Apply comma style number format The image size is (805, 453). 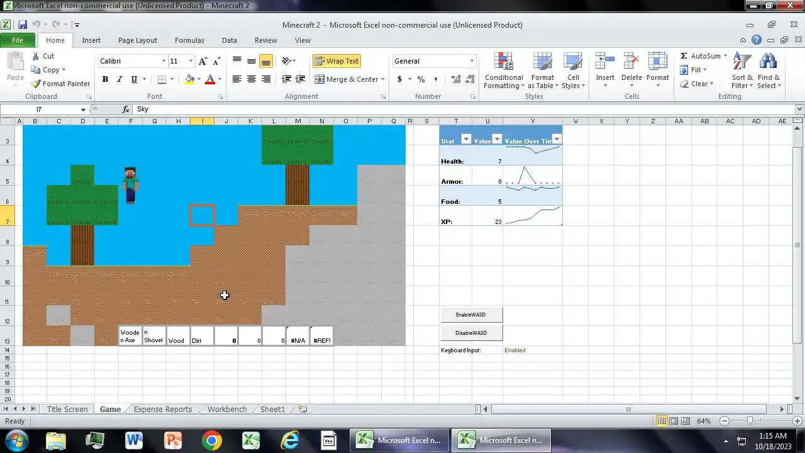[x=437, y=79]
